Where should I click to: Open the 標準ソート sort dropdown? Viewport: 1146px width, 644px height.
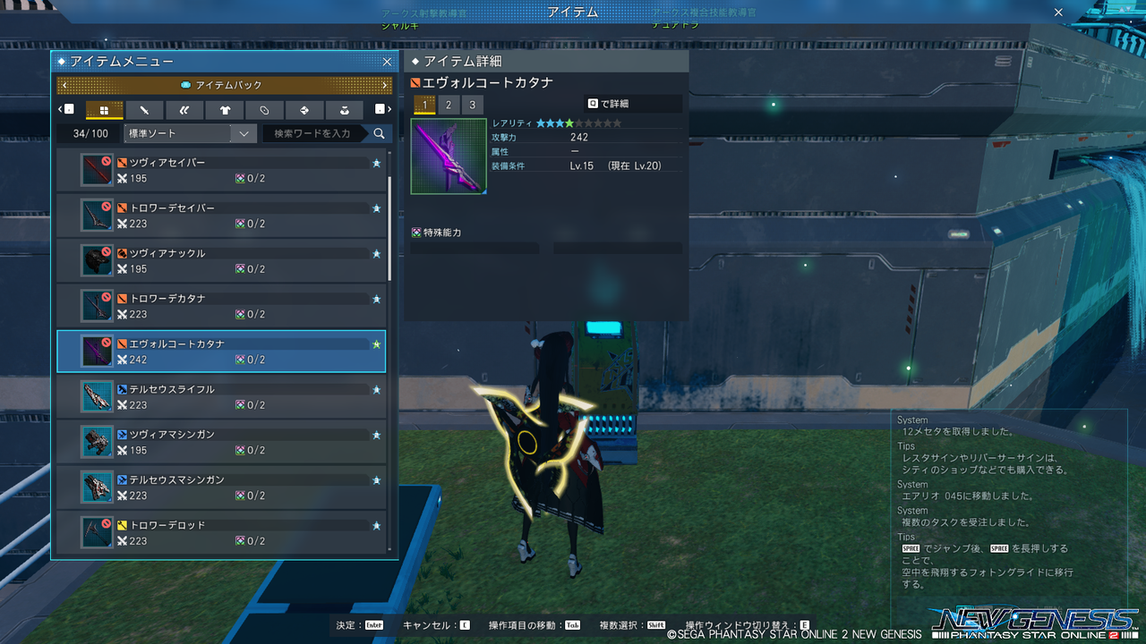click(x=191, y=133)
